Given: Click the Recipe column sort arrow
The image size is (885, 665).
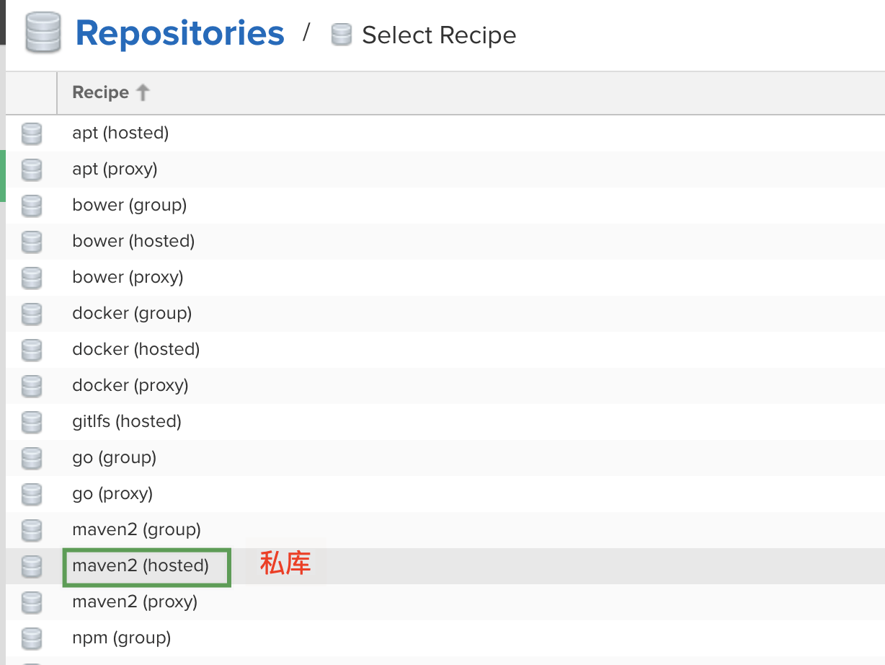Looking at the screenshot, I should click(143, 92).
